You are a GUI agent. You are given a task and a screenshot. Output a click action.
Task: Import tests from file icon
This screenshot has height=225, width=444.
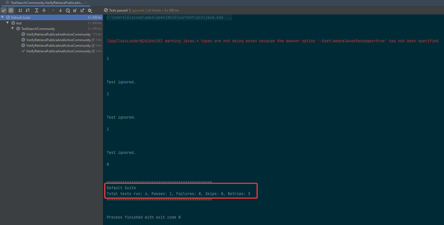[75, 10]
